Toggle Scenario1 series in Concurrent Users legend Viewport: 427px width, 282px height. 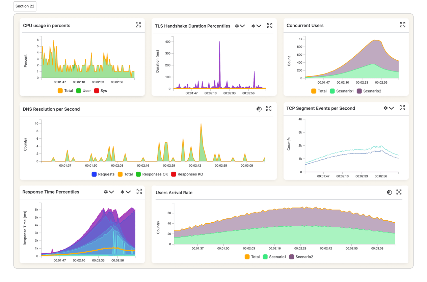342,91
